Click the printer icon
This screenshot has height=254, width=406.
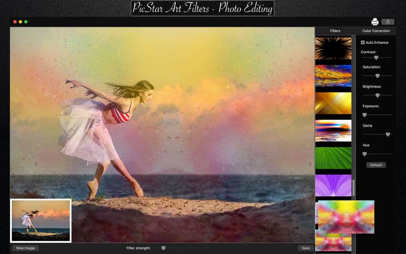click(375, 22)
